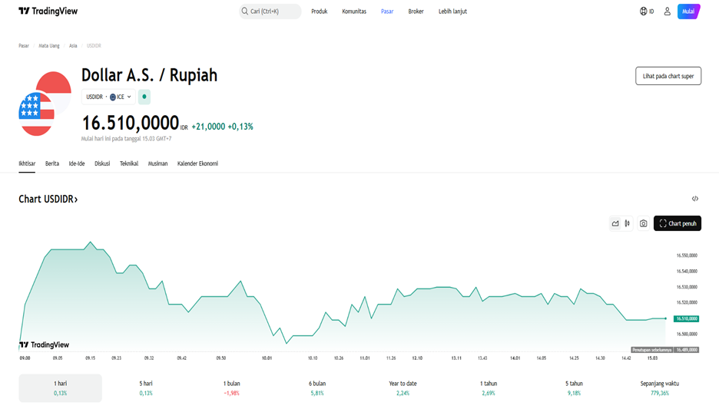Open the language selector ID
The image size is (719, 412).
click(x=647, y=12)
